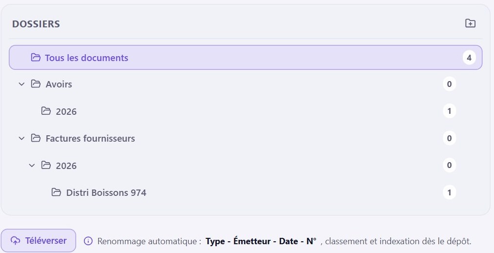Select the Factures fournisseurs folder label

tap(90, 138)
